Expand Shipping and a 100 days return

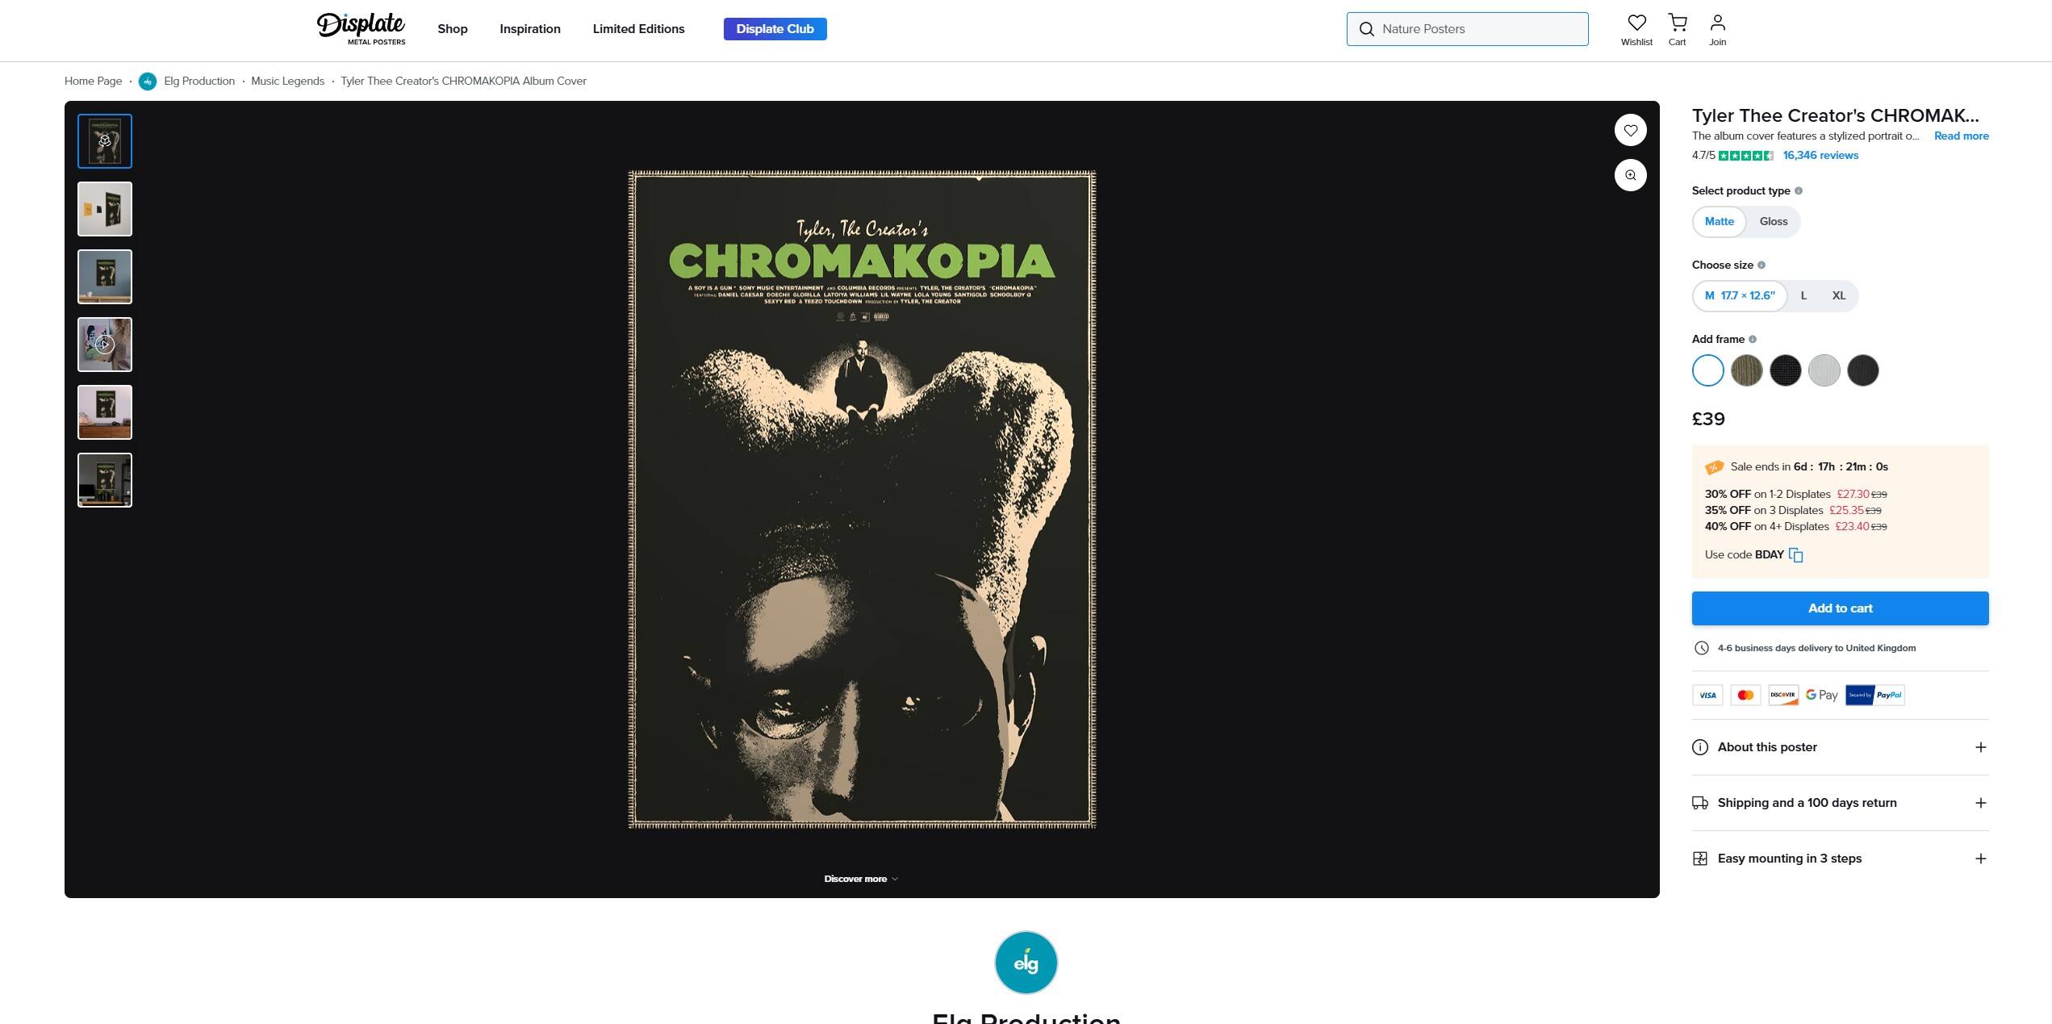(x=1840, y=803)
